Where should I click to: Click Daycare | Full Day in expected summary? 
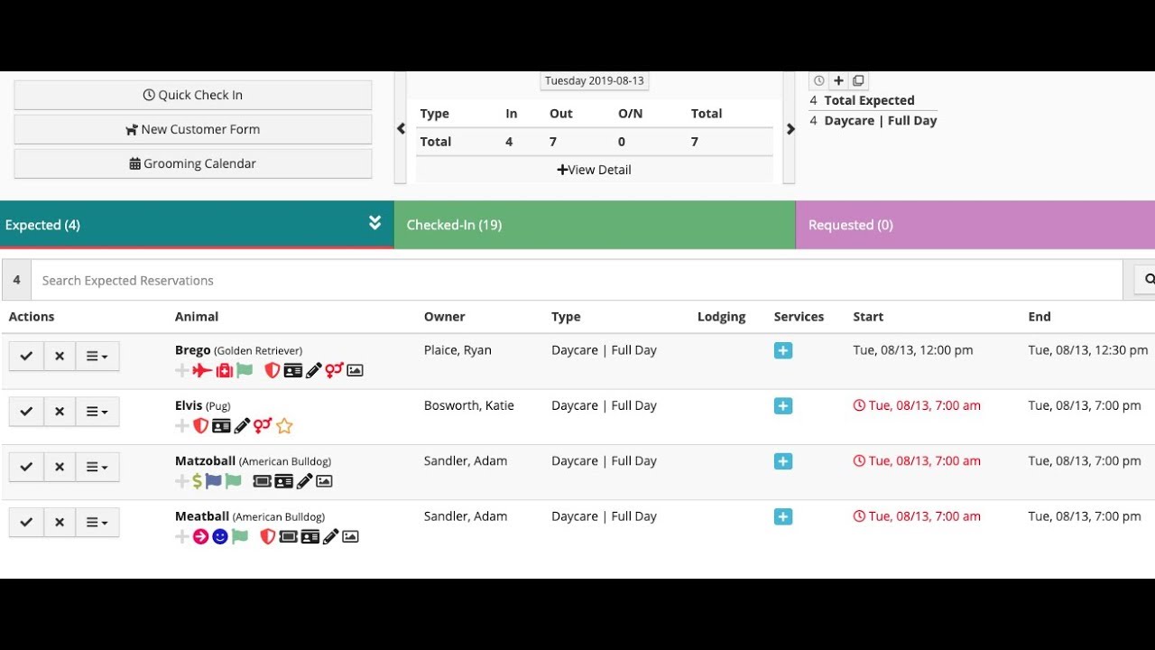tap(881, 121)
